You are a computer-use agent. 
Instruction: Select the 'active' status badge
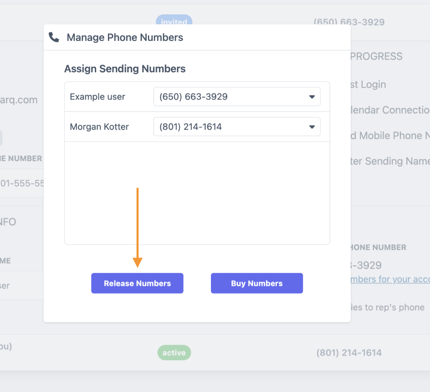[174, 352]
